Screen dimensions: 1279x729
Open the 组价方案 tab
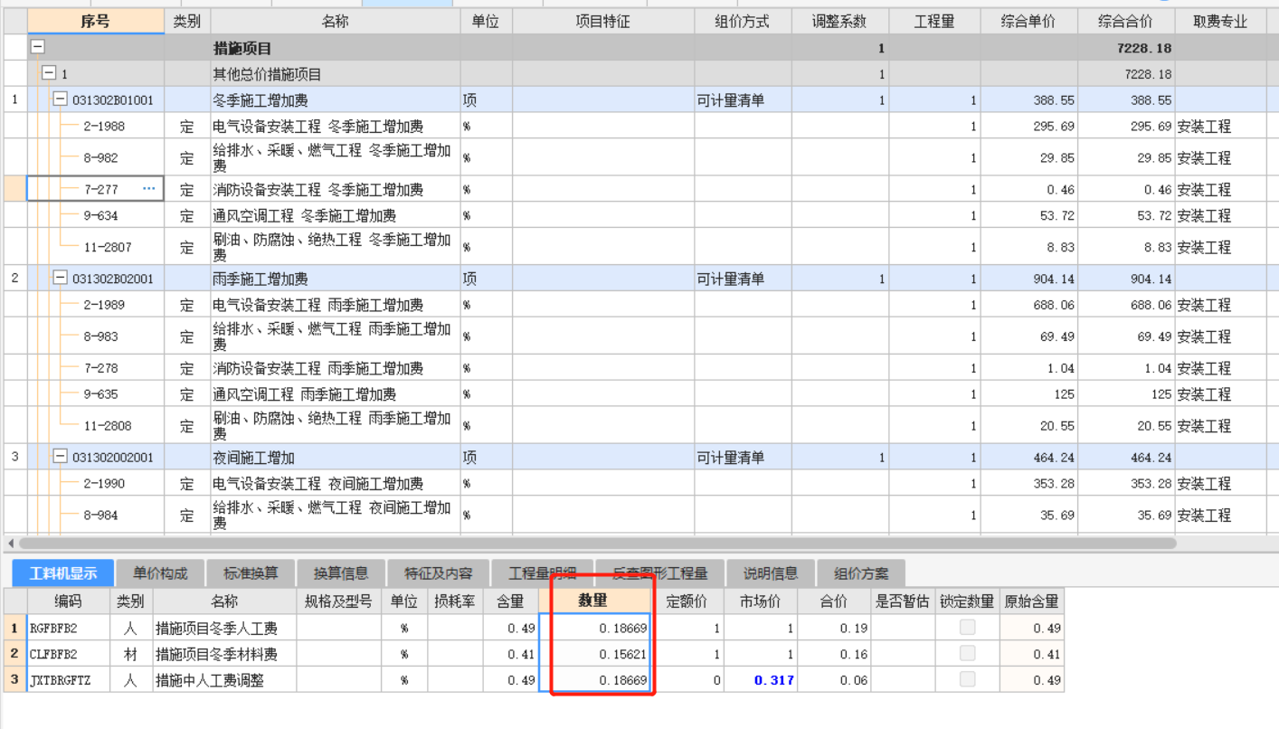[x=861, y=573]
